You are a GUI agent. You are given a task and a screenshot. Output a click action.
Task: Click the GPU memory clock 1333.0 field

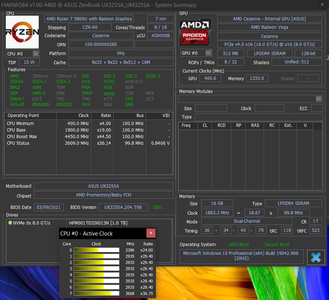[257, 78]
